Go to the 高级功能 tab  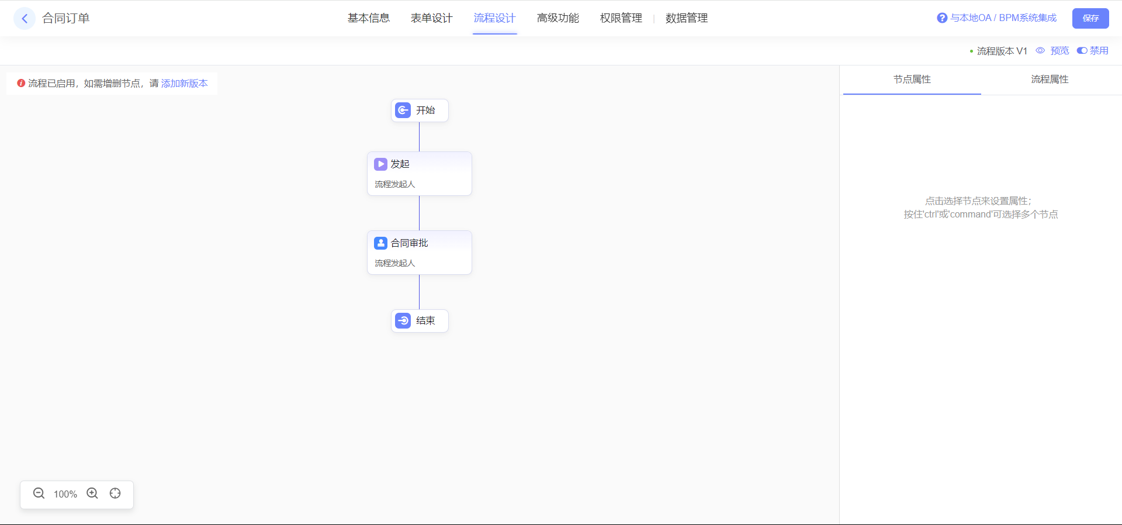pyautogui.click(x=557, y=18)
